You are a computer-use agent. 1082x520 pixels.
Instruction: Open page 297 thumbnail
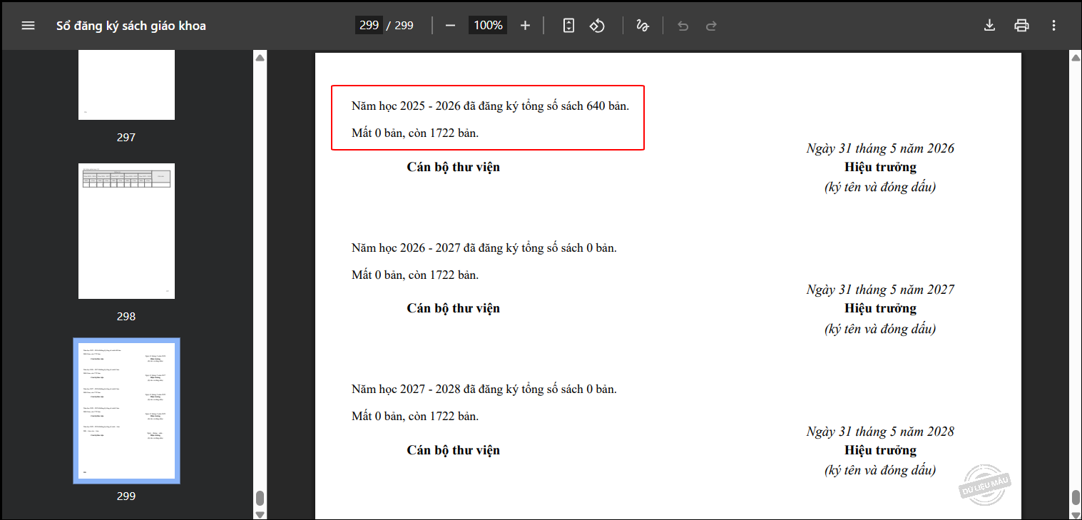point(126,84)
